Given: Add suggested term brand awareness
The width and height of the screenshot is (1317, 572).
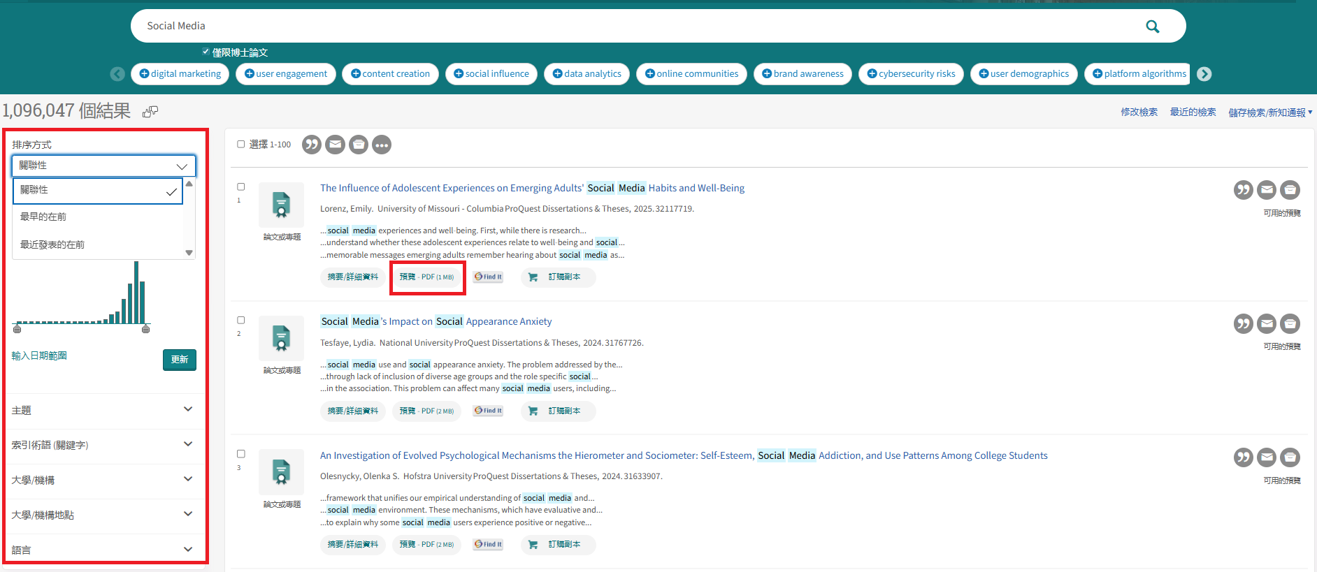Looking at the screenshot, I should coord(803,74).
